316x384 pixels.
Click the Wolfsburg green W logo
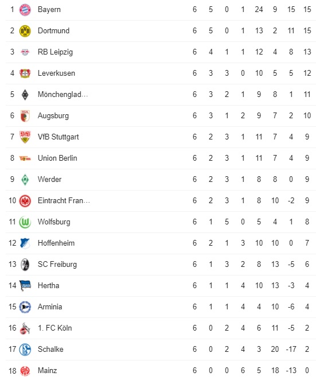(x=25, y=222)
